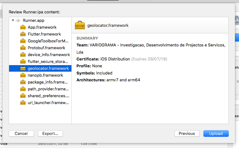Select the highlighted geolocator.framework row
The width and height of the screenshot is (239, 148).
(40, 68)
